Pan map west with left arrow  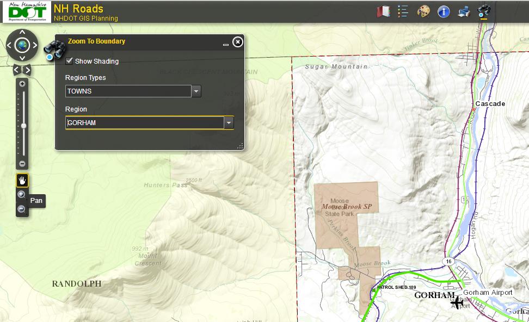click(9, 45)
